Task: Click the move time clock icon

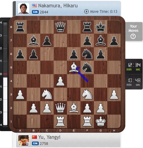Action: point(86,12)
